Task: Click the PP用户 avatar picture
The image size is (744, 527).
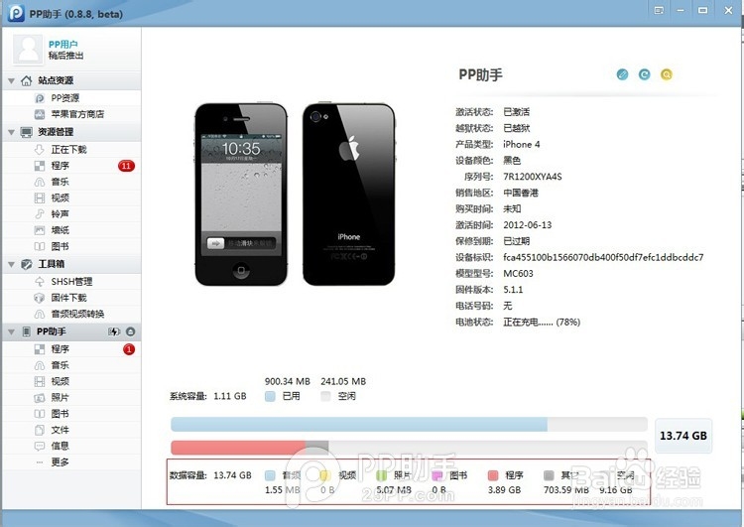Action: (x=28, y=50)
